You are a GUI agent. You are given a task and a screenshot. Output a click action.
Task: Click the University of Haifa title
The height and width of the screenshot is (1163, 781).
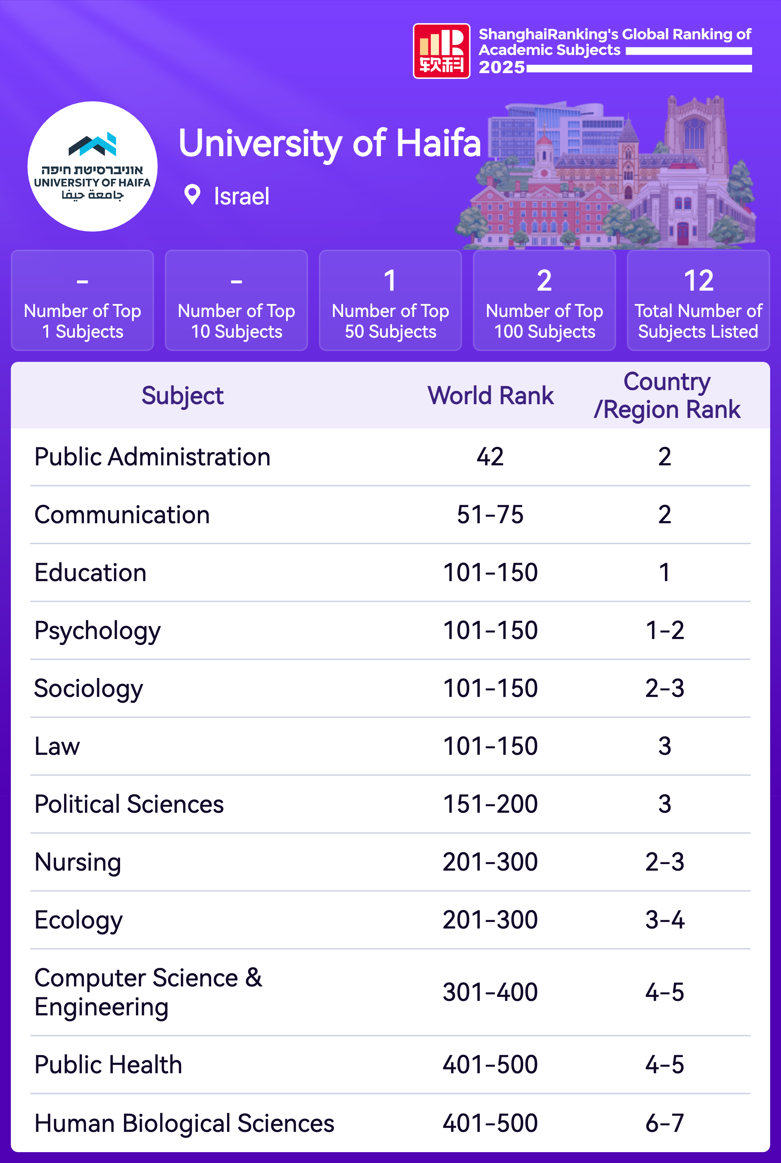click(330, 143)
